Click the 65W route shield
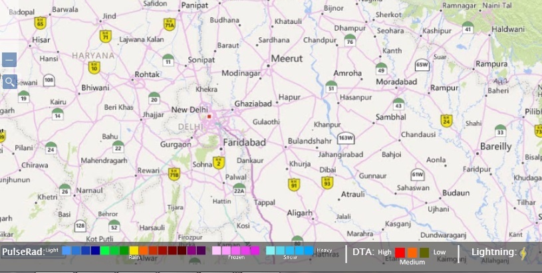 click(x=422, y=65)
